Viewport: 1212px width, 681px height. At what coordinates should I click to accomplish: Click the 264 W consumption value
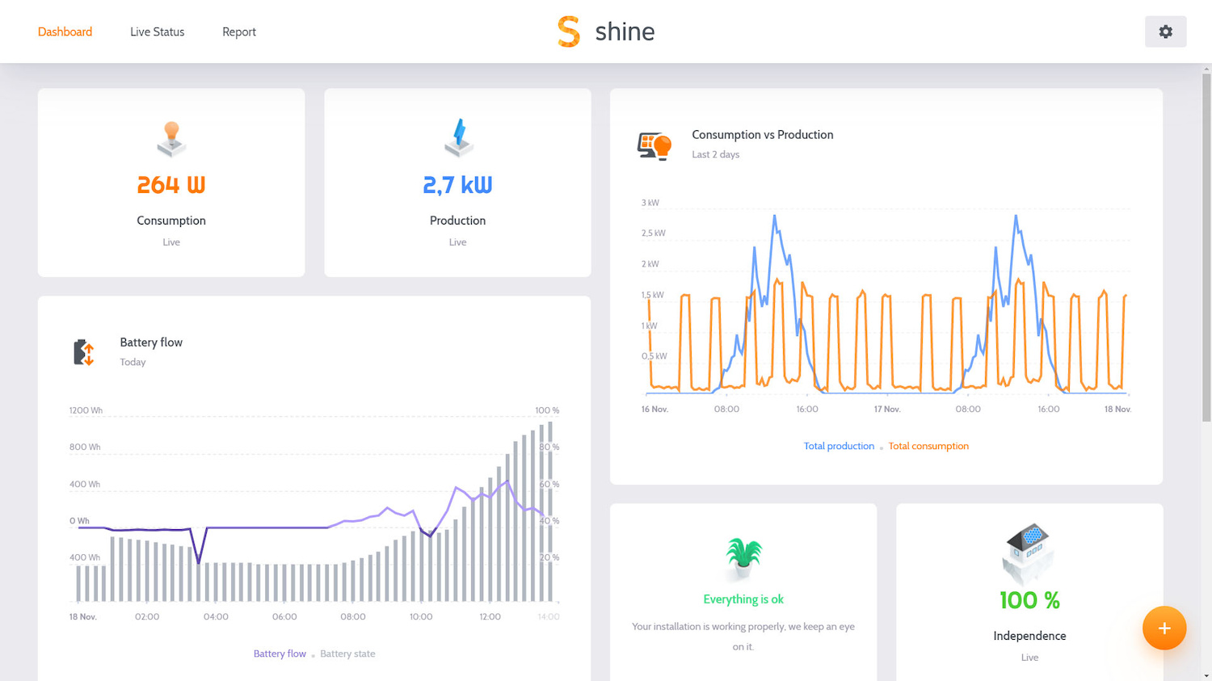(171, 185)
